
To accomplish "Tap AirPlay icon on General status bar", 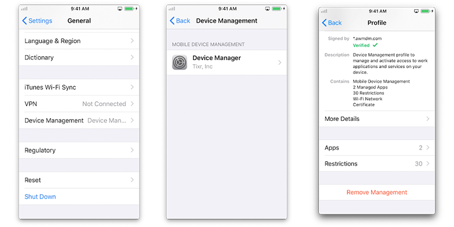I will 120,9.
